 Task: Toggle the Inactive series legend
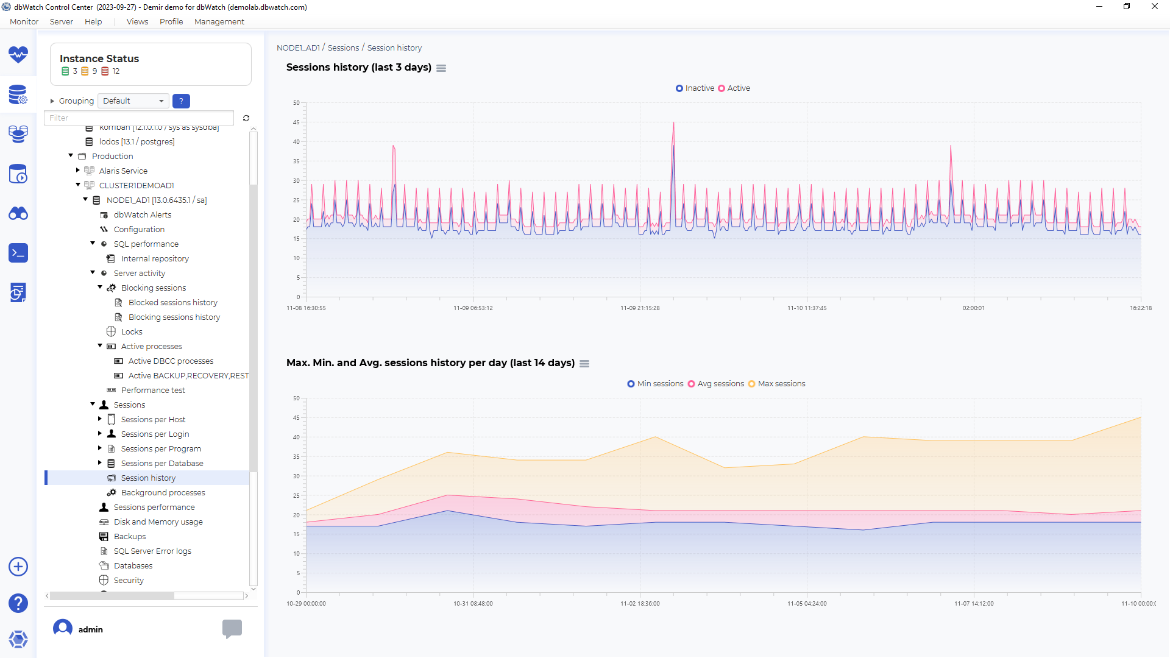695,88
